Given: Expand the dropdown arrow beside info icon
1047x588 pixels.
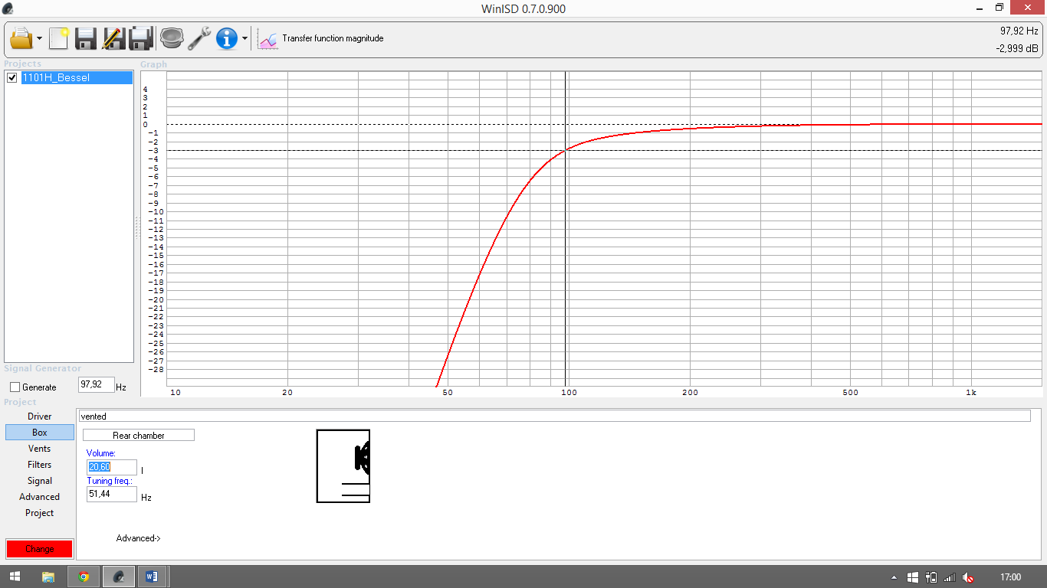Looking at the screenshot, I should 245,38.
